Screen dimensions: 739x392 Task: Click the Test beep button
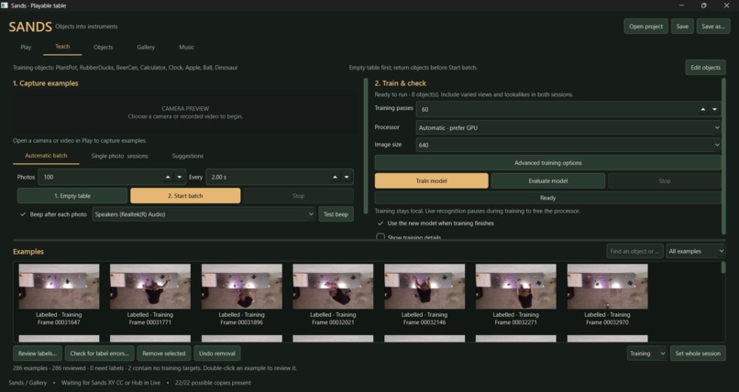pos(336,214)
